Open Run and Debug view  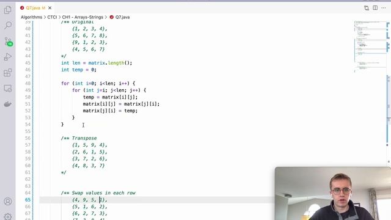pos(8,57)
